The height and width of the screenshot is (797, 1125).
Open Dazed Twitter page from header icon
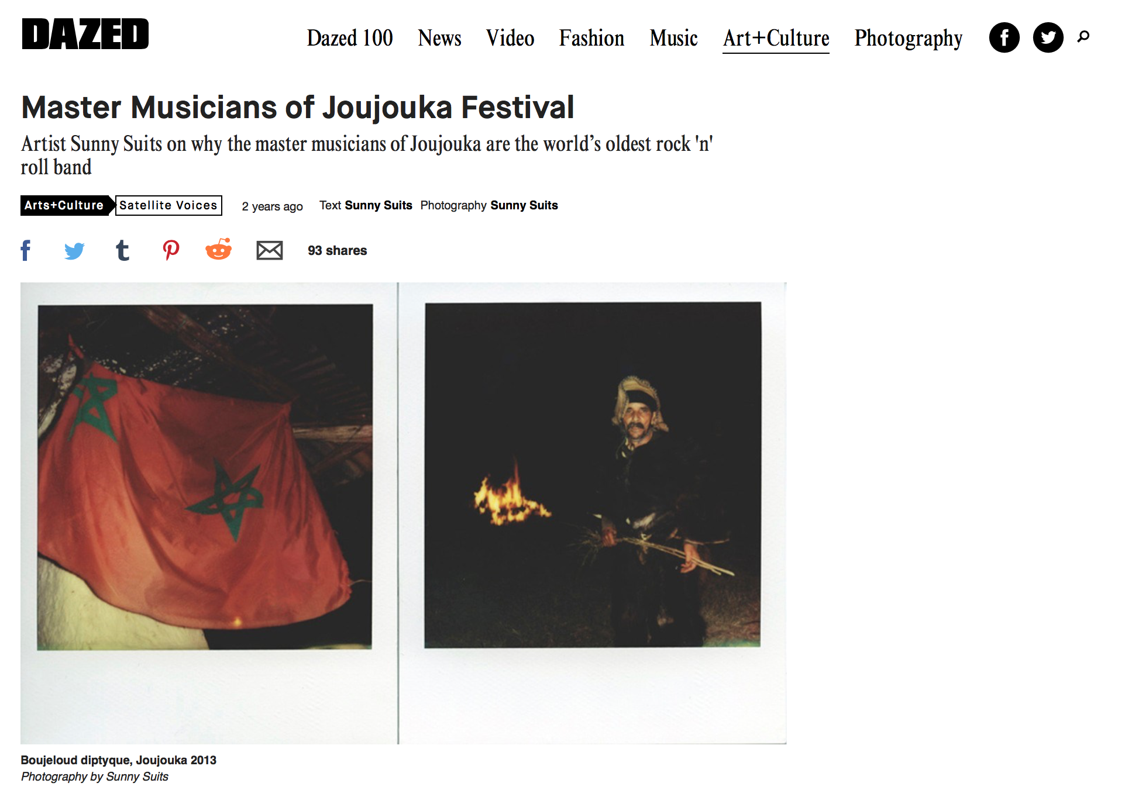pyautogui.click(x=1048, y=38)
